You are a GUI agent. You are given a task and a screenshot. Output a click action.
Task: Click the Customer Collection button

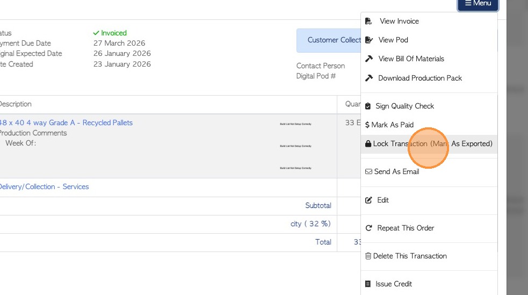pyautogui.click(x=329, y=40)
